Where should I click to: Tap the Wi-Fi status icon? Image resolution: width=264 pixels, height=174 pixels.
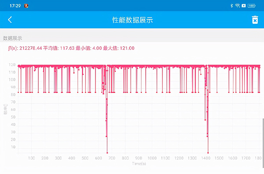pyautogui.click(x=238, y=6)
